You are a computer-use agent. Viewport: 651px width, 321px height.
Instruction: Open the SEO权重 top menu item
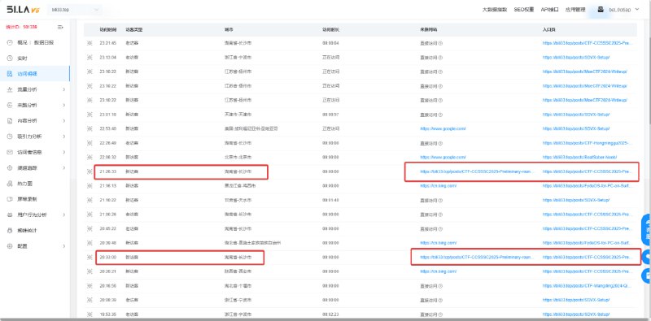(x=523, y=10)
